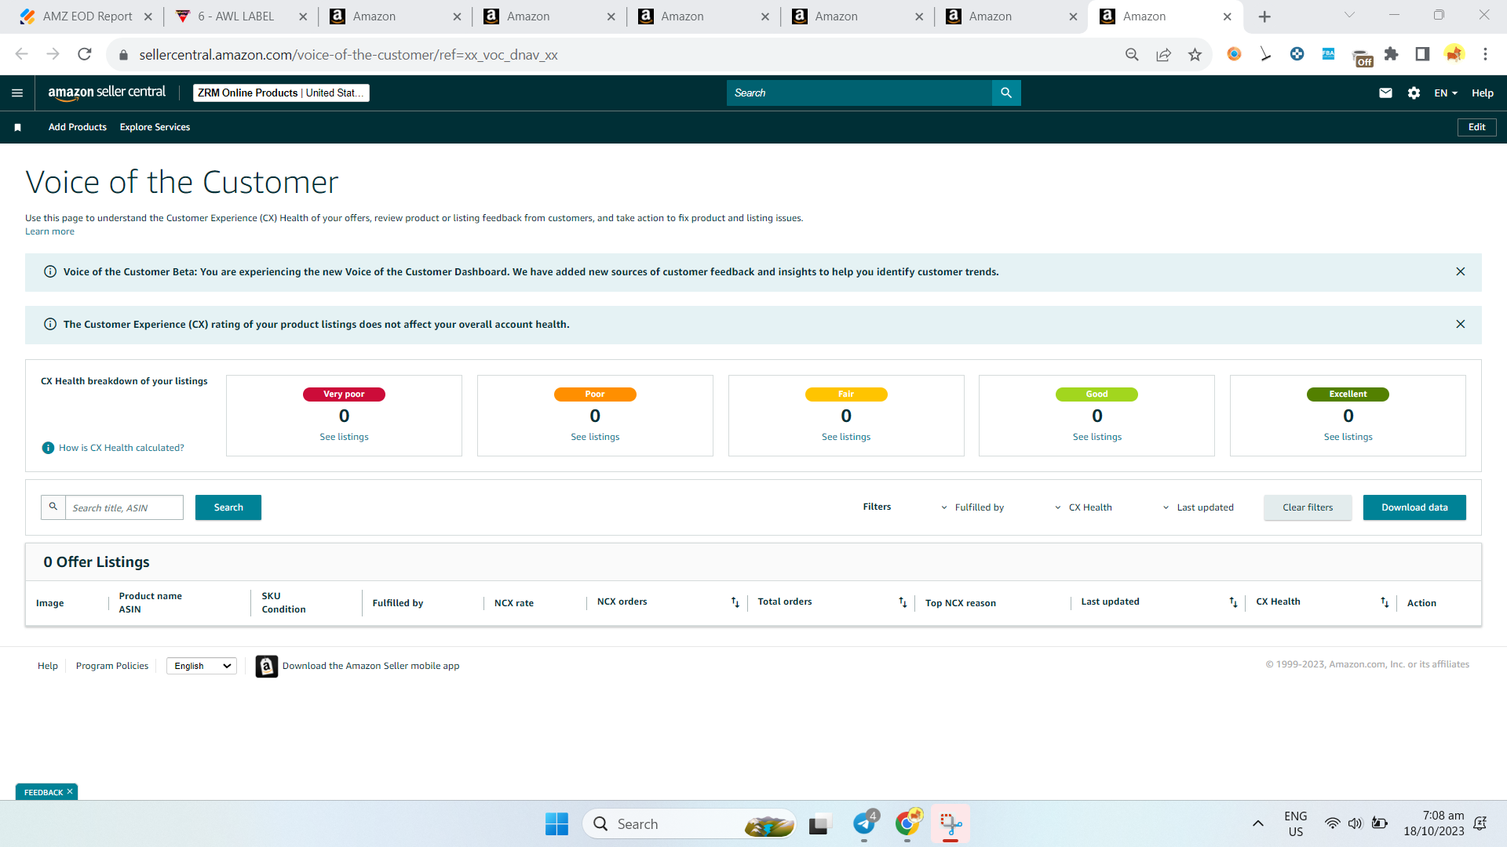Click the browser address bar URL

tap(348, 55)
